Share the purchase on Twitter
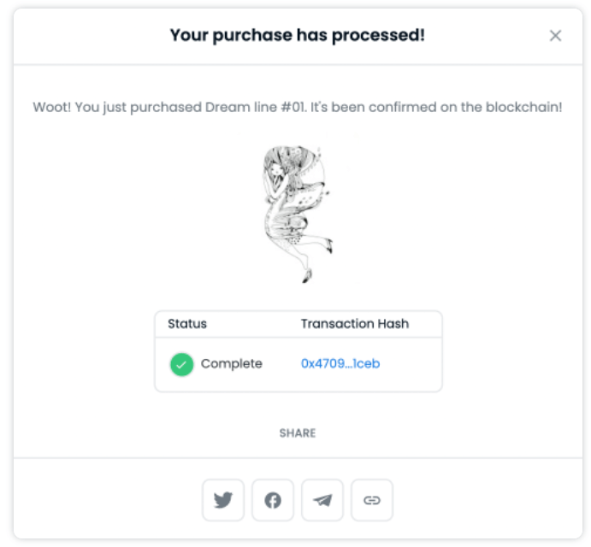 223,500
